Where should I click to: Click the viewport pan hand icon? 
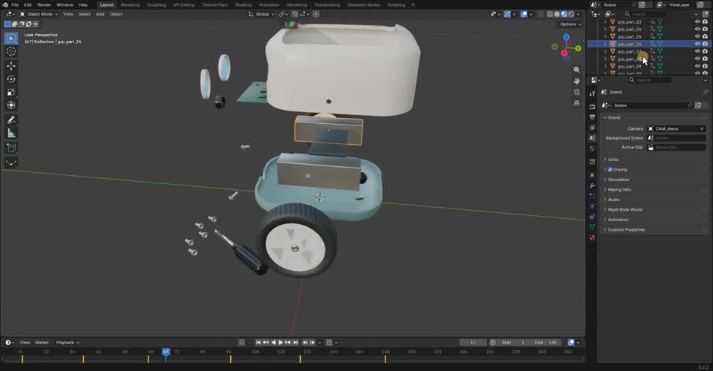(x=576, y=81)
